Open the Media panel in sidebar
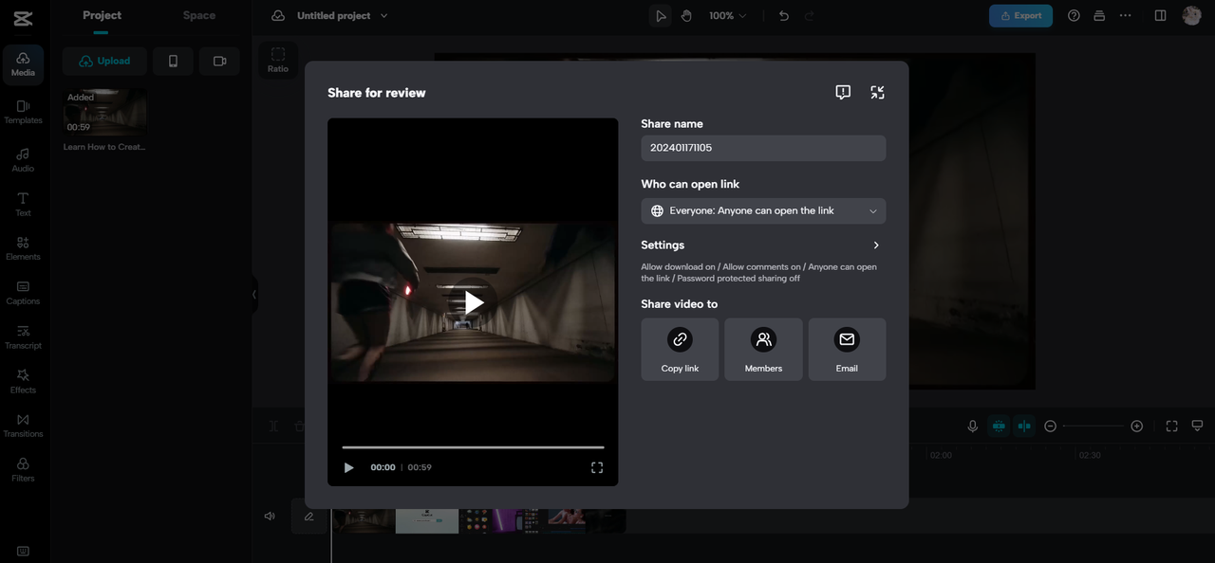 tap(23, 64)
